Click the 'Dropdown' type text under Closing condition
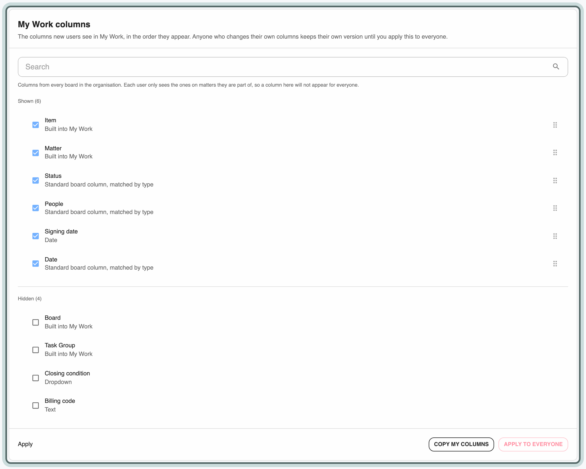This screenshot has width=586, height=469. 58,382
